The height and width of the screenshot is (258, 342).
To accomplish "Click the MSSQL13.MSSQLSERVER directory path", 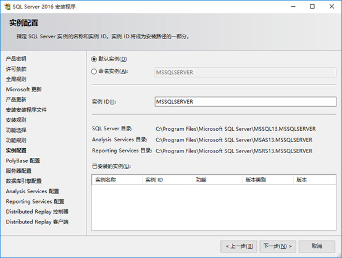I will [x=236, y=129].
